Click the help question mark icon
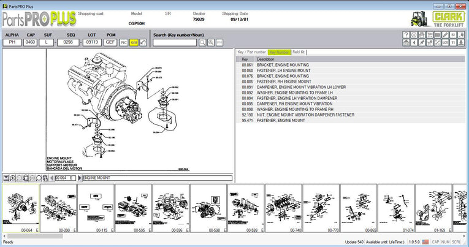This screenshot has height=247, width=469. coord(406,35)
